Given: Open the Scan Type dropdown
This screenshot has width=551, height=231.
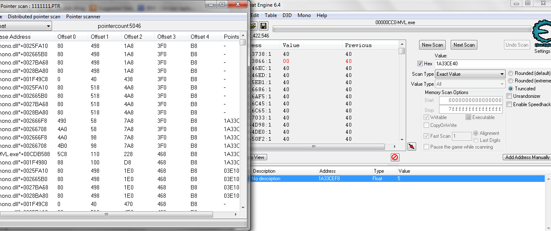Looking at the screenshot, I should [x=470, y=74].
